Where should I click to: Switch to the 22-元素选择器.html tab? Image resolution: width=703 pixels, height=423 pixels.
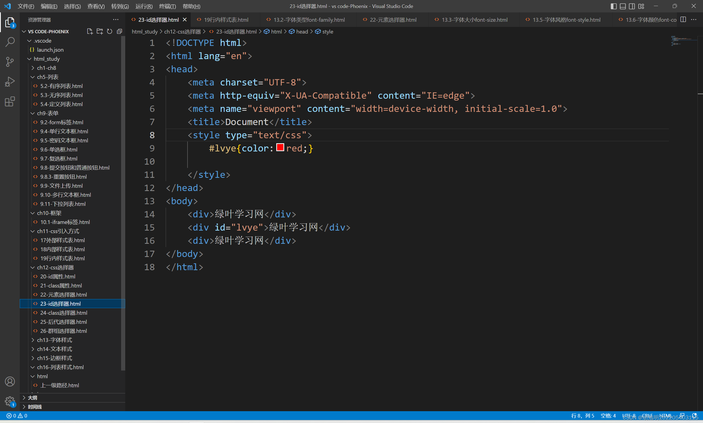[x=393, y=20]
